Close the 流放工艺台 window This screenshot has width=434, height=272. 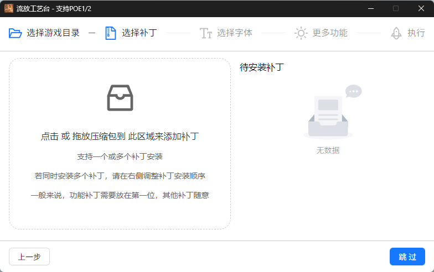(421, 8)
